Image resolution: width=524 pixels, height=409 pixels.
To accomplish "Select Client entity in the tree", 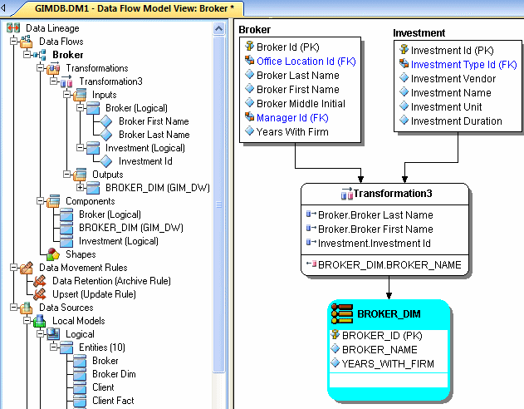I will [x=103, y=387].
